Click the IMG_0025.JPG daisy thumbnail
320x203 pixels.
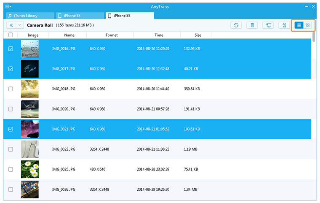pyautogui.click(x=30, y=169)
